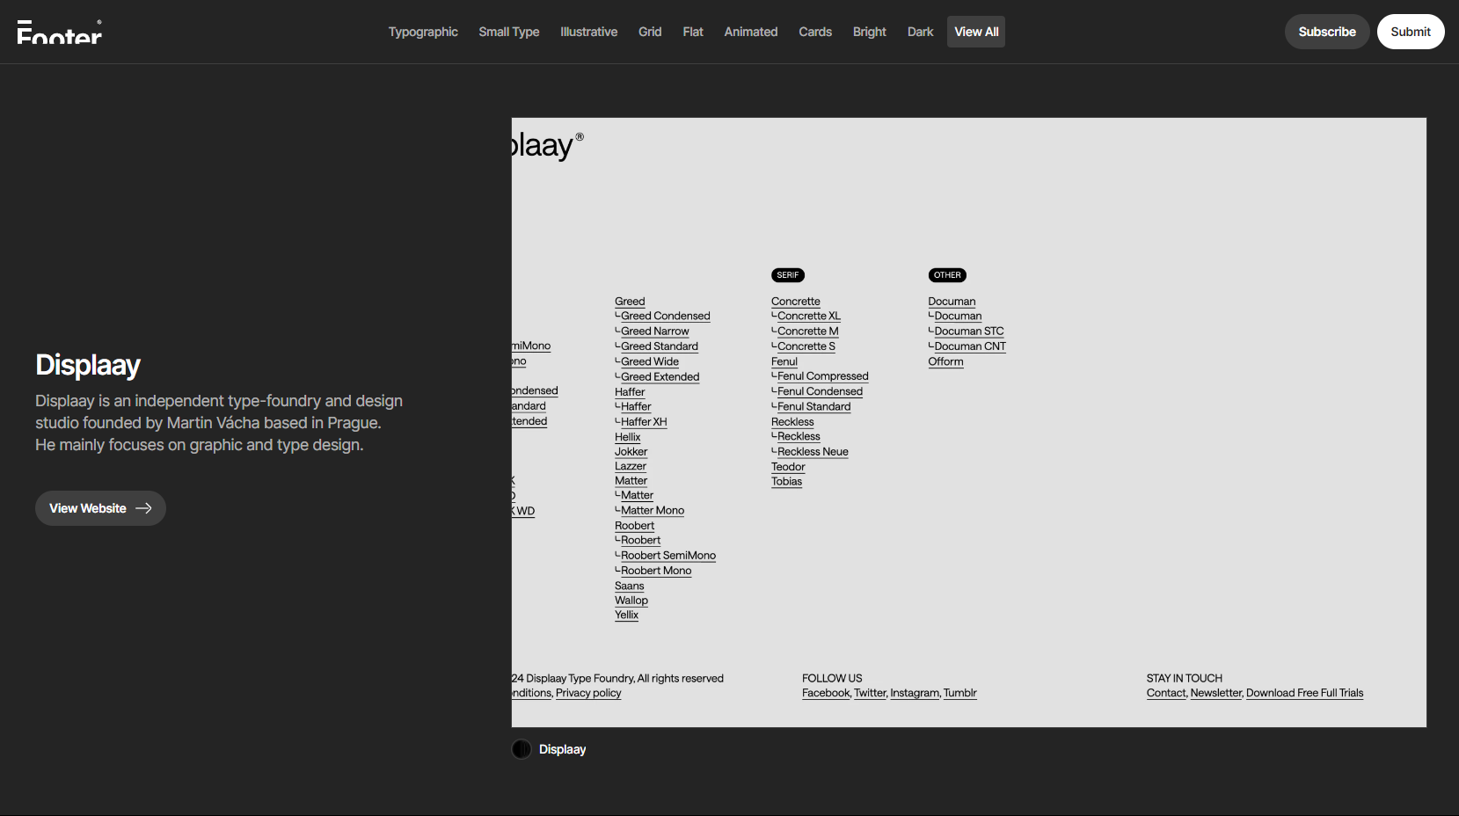Open the Lazzer font link

click(631, 466)
